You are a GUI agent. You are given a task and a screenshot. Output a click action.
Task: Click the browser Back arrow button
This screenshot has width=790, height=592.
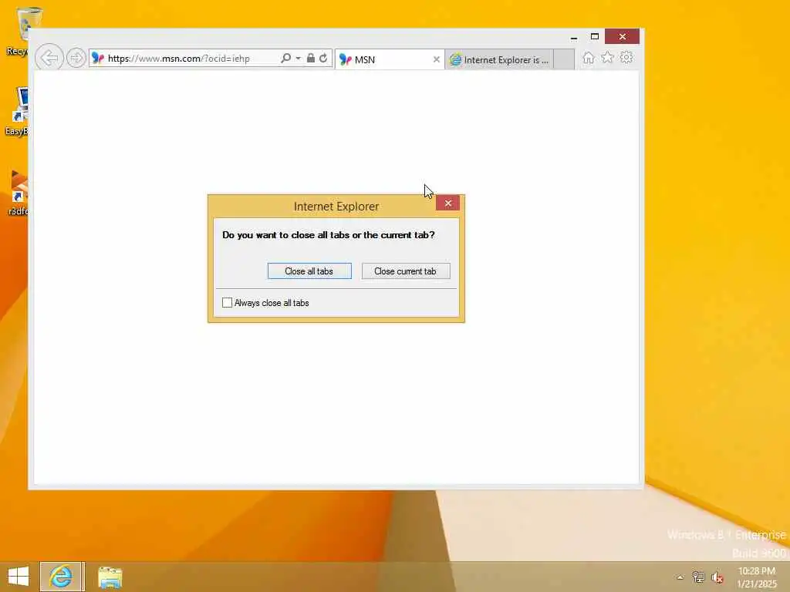pyautogui.click(x=49, y=58)
